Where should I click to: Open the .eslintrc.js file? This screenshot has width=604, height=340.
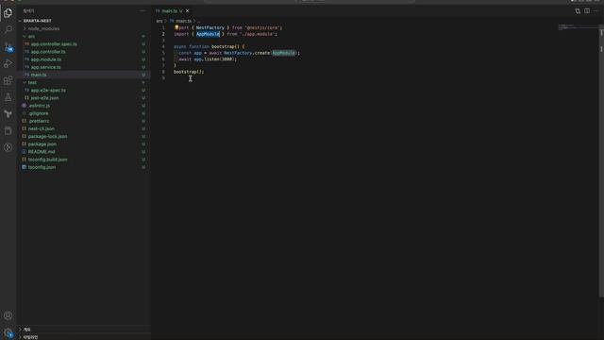pyautogui.click(x=39, y=106)
